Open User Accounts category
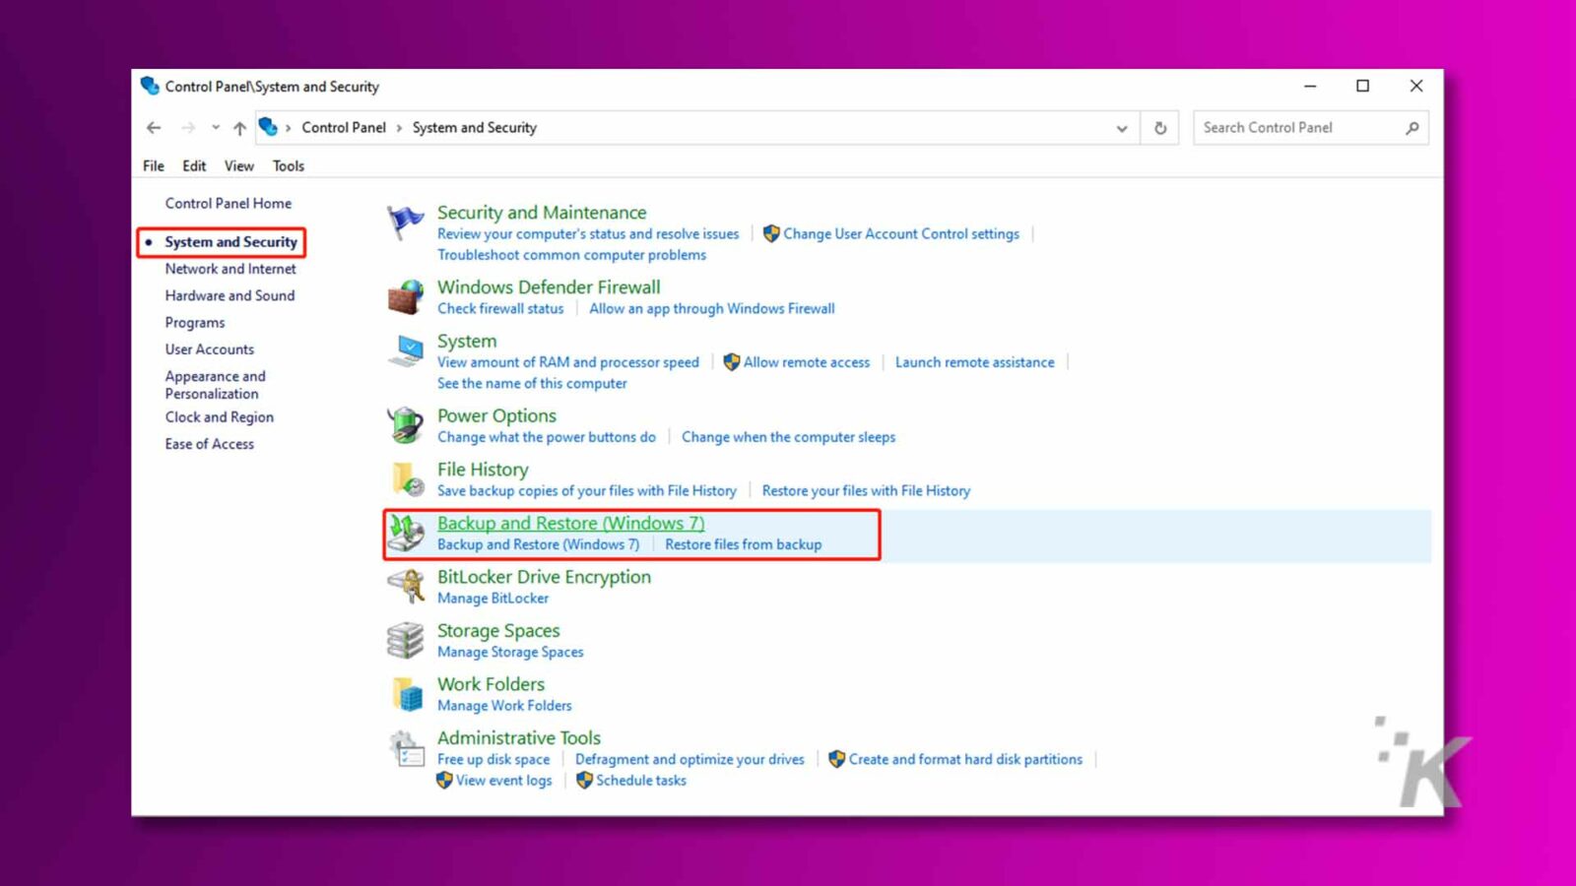Viewport: 1576px width, 886px height. [x=210, y=349]
